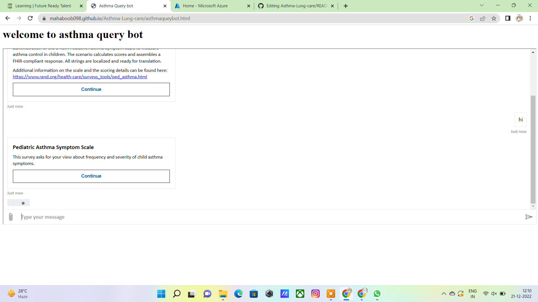Open Windows Start menu
Viewport: 538px width, 302px height.
(x=161, y=294)
